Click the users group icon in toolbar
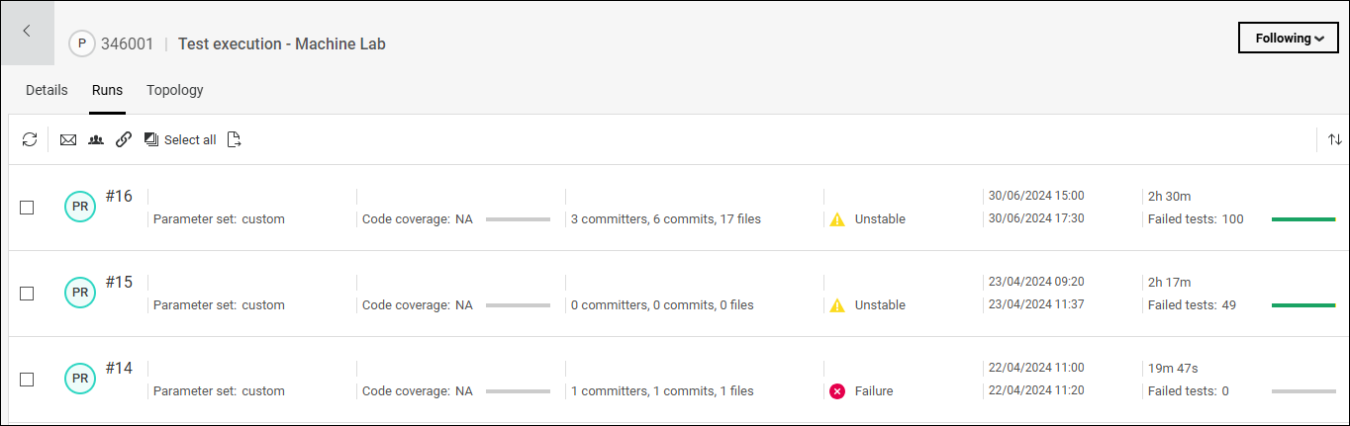This screenshot has height=426, width=1350. point(96,140)
